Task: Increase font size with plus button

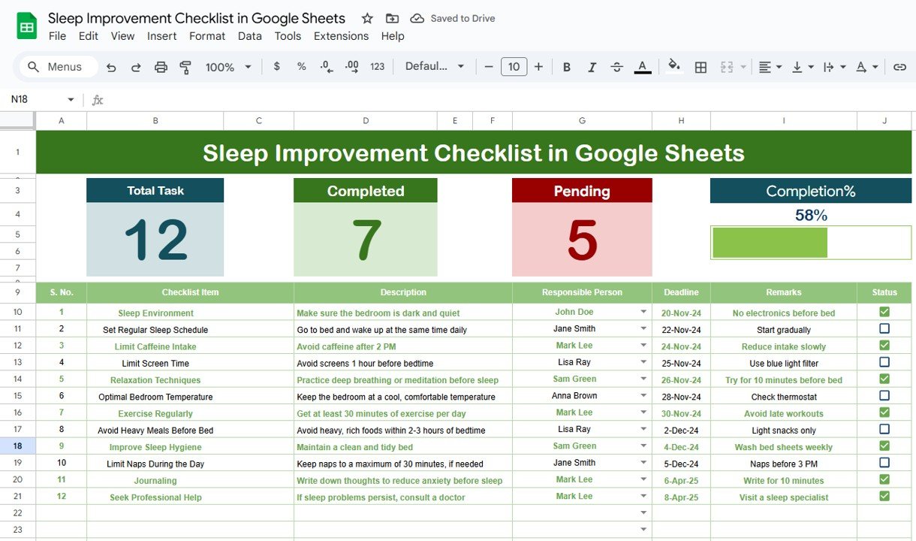Action: coord(538,67)
